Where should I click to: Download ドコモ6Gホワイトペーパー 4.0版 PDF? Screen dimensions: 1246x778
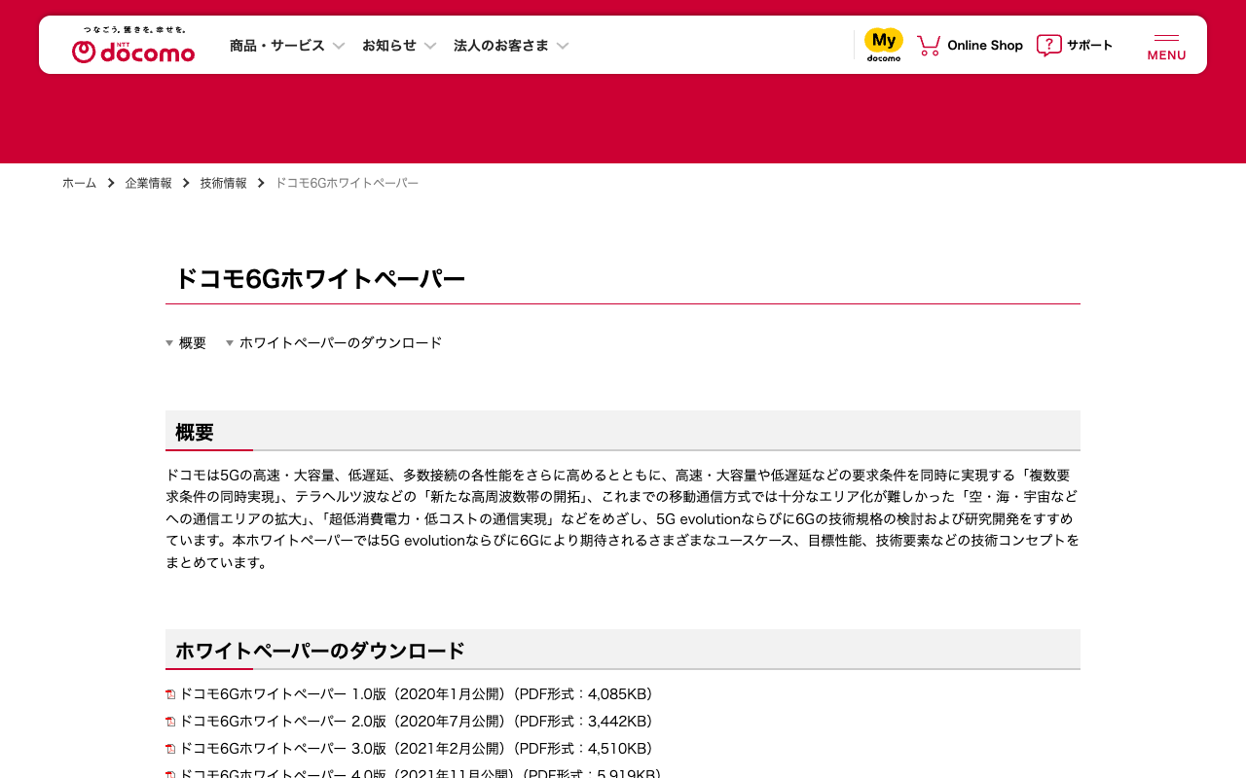coord(420,773)
